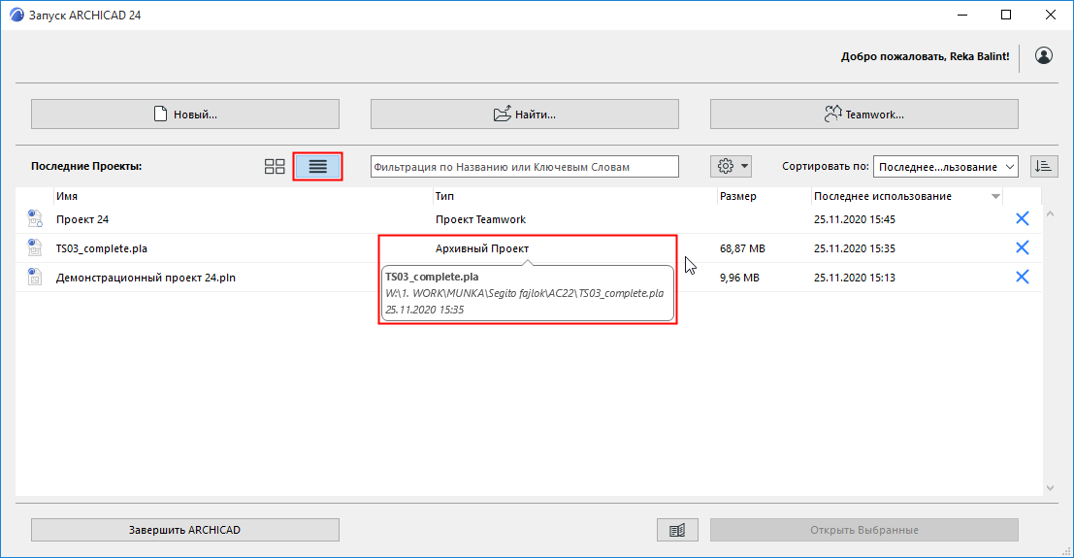
Task: Click the TS03_complete.pla file icon
Action: (x=34, y=247)
